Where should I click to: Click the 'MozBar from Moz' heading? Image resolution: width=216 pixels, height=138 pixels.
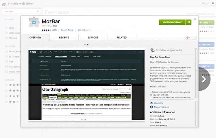[x=160, y=57]
